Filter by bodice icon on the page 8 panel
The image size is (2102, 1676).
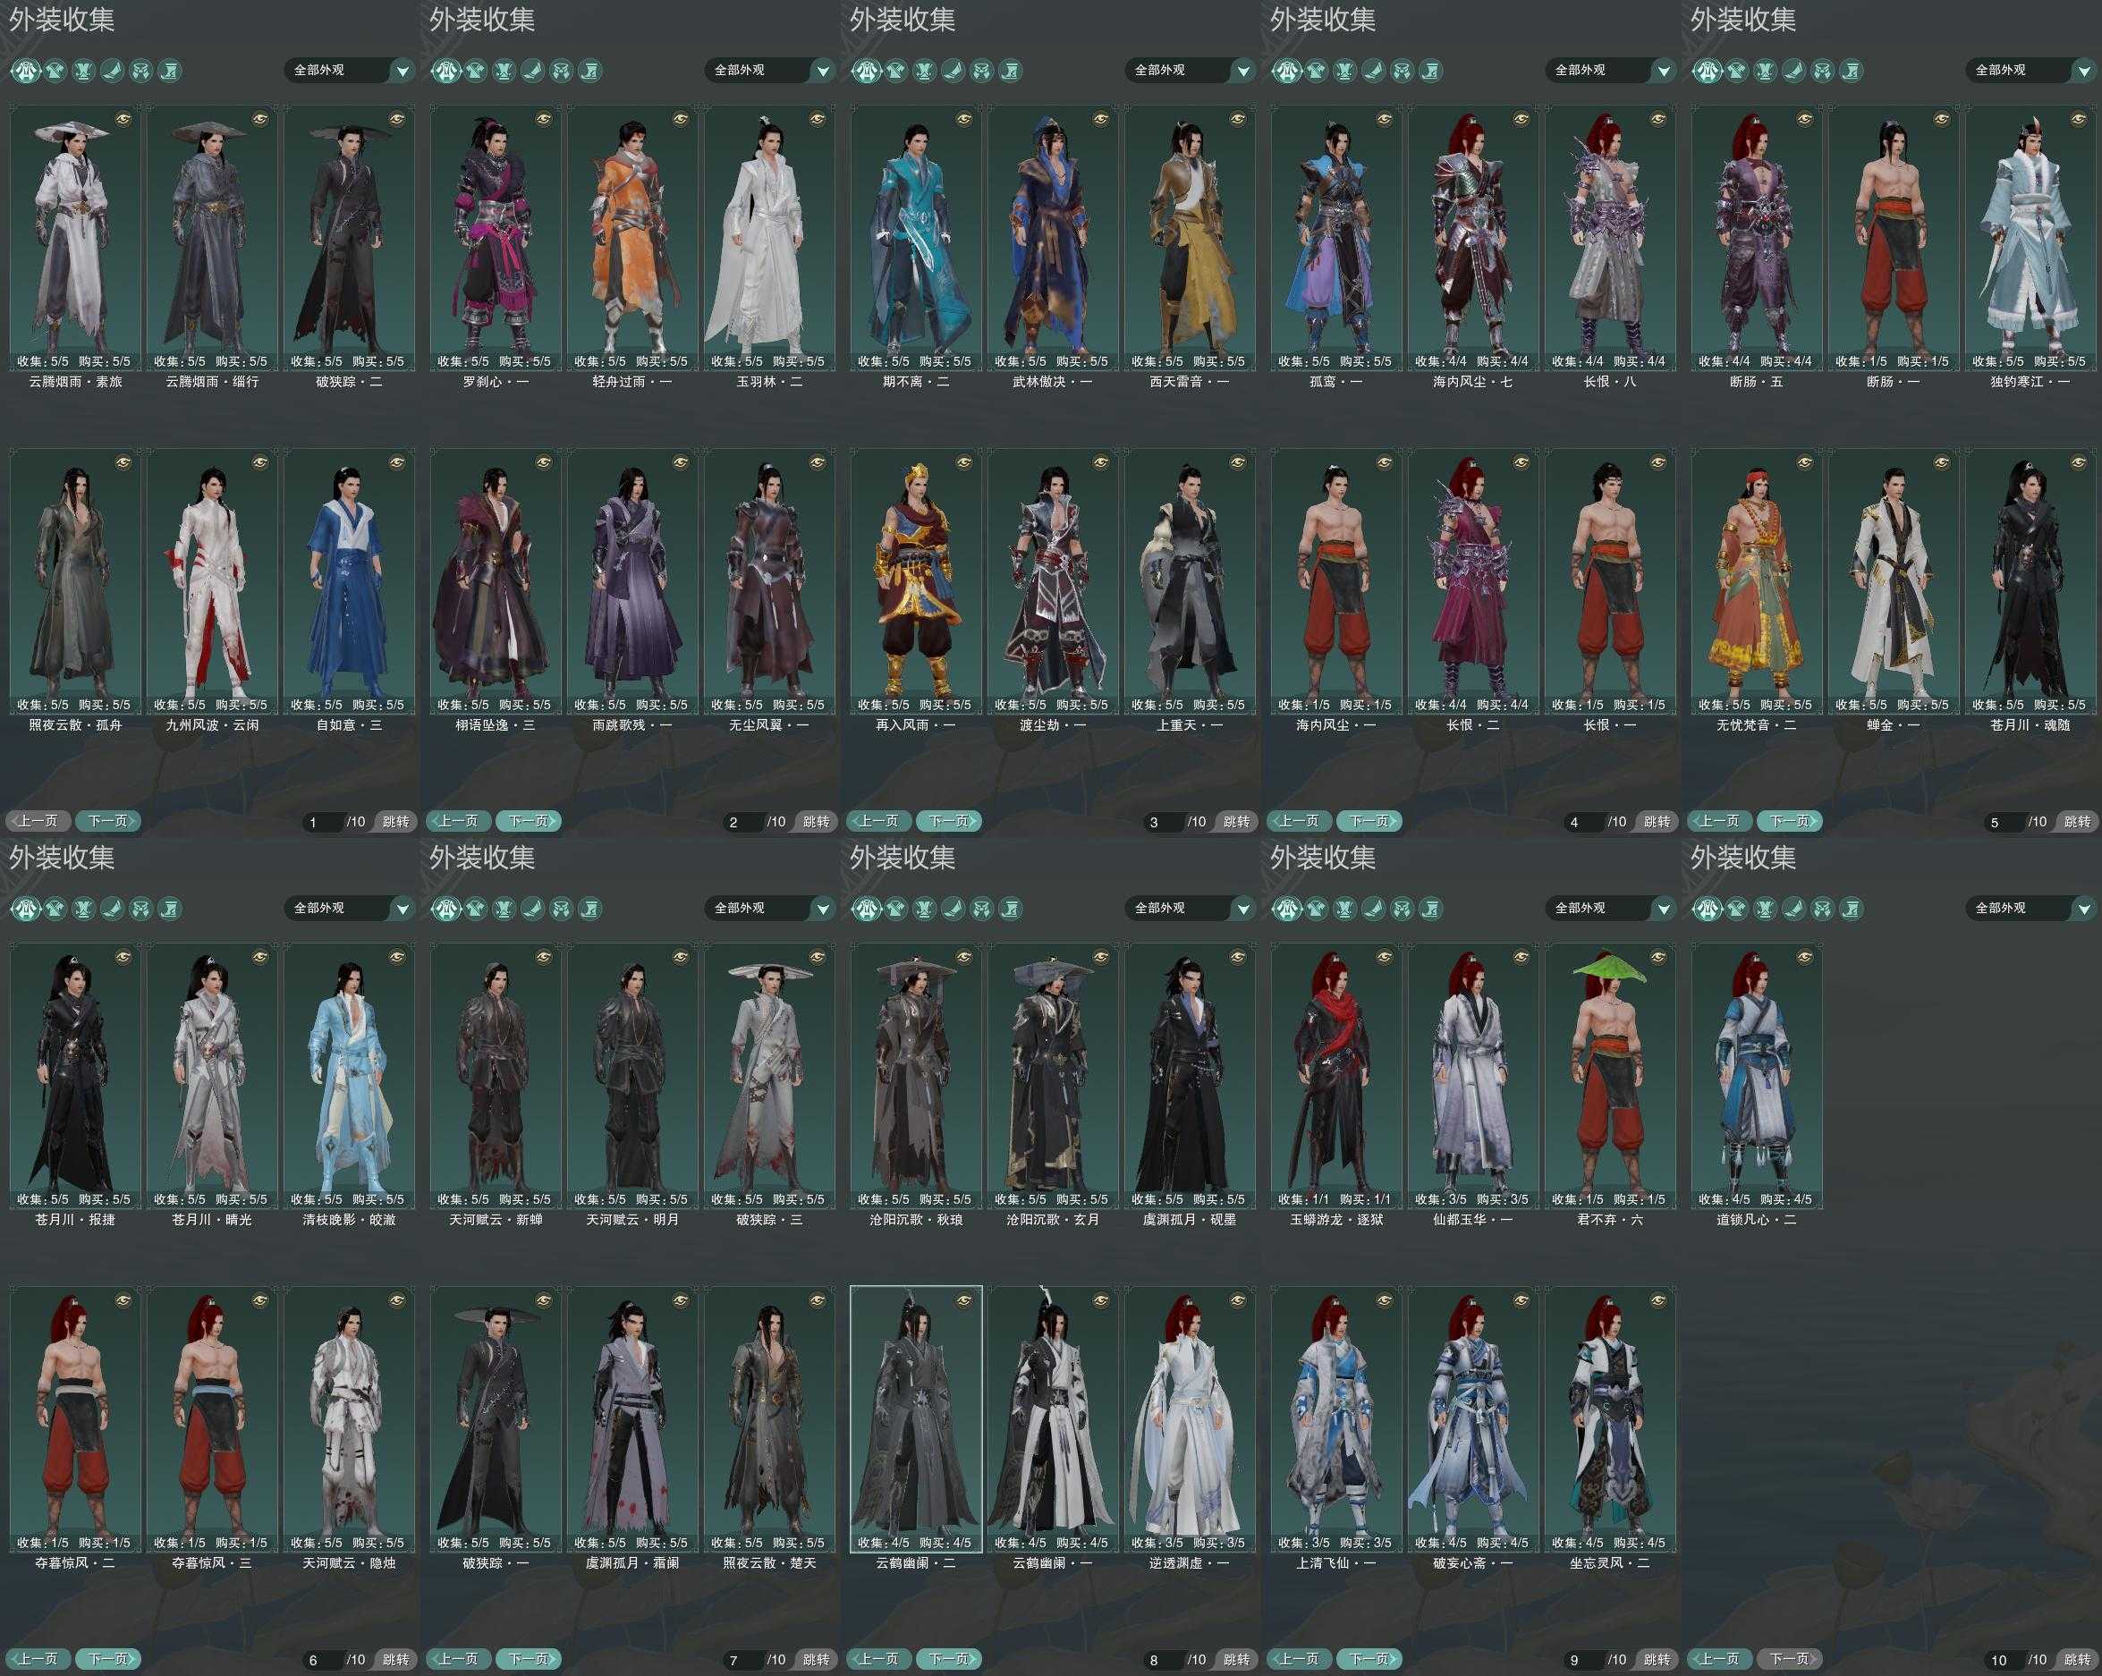[924, 910]
